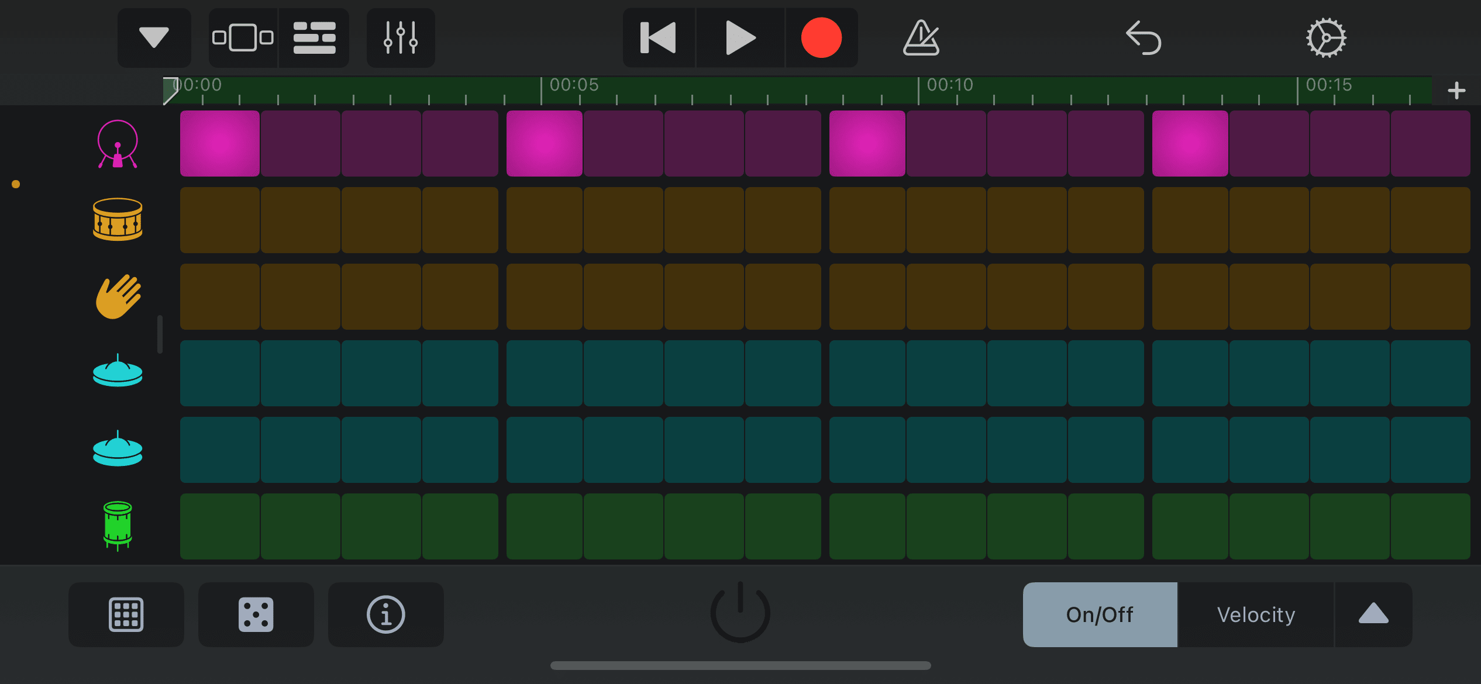Toggle the first kick step off
Image resolution: width=1481 pixels, height=684 pixels.
(219, 144)
